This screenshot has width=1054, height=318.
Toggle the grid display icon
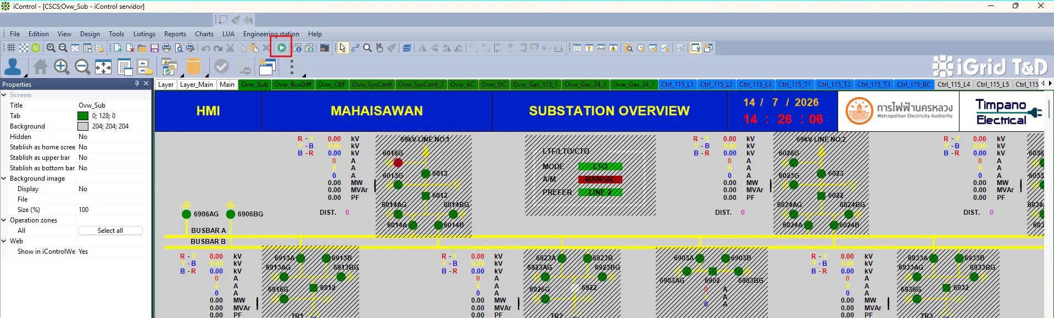tap(11, 48)
